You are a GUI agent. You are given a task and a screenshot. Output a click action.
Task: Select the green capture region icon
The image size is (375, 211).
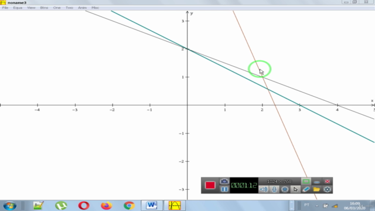(306, 181)
